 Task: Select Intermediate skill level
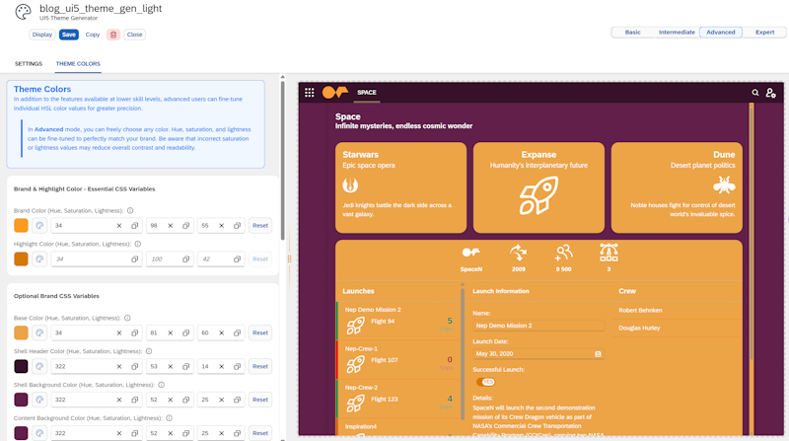coord(677,33)
